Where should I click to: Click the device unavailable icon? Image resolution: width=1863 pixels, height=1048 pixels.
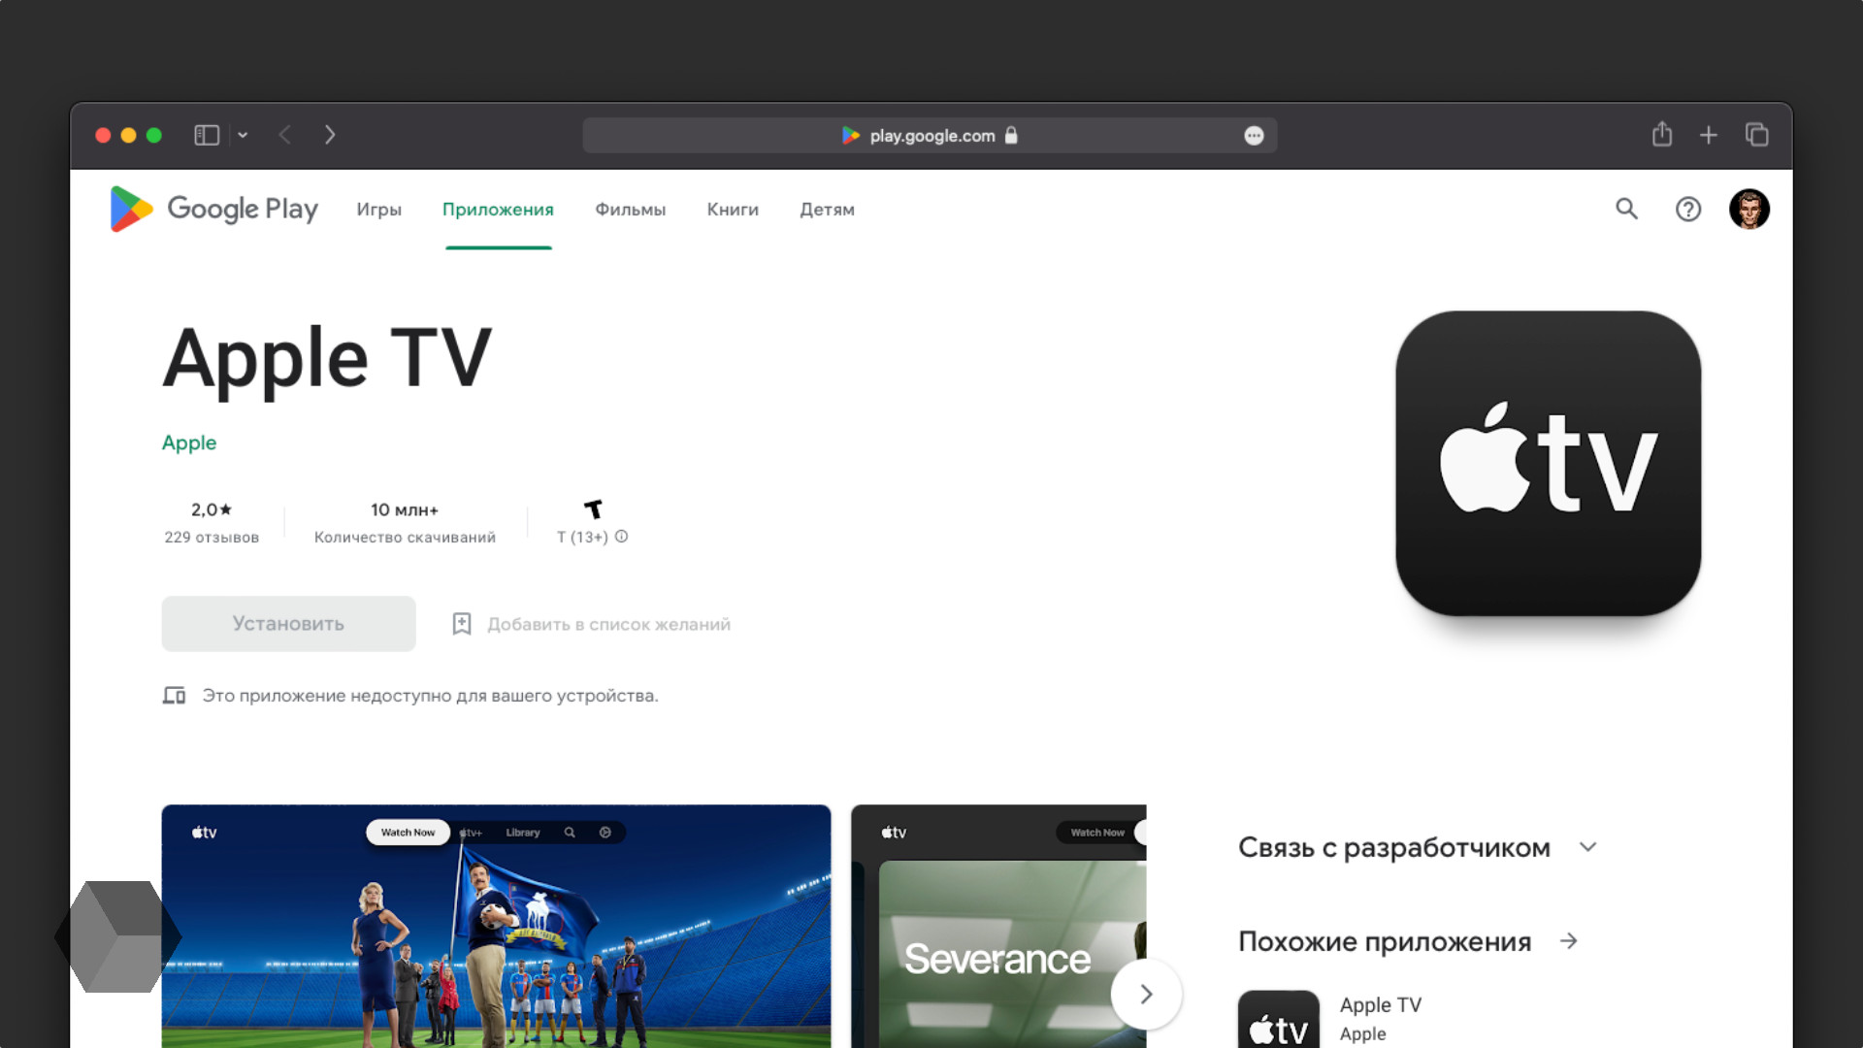click(x=174, y=696)
